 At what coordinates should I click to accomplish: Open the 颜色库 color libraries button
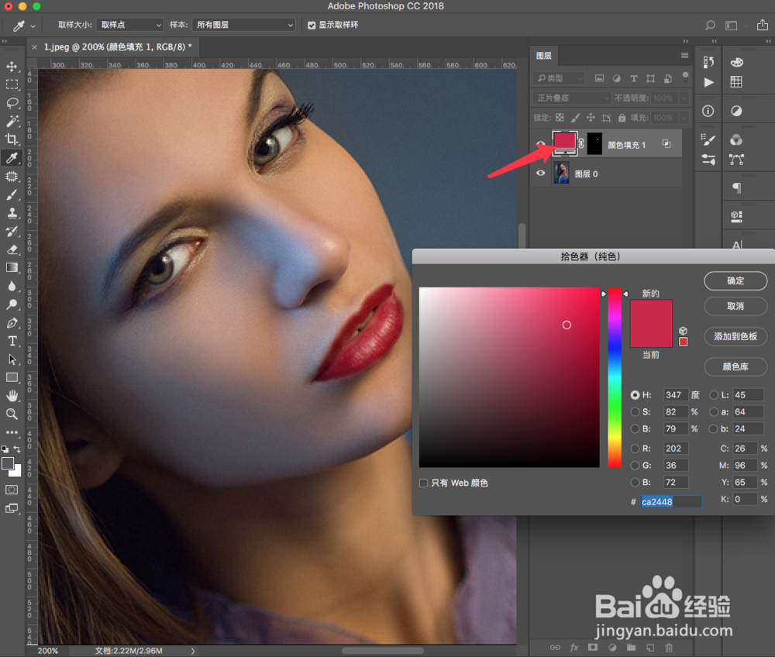[735, 366]
